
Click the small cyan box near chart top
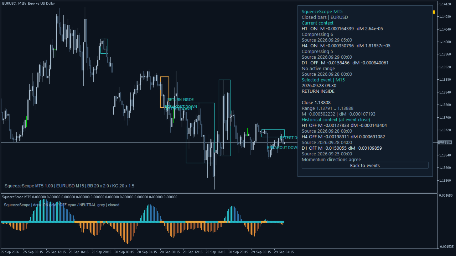click(x=104, y=46)
